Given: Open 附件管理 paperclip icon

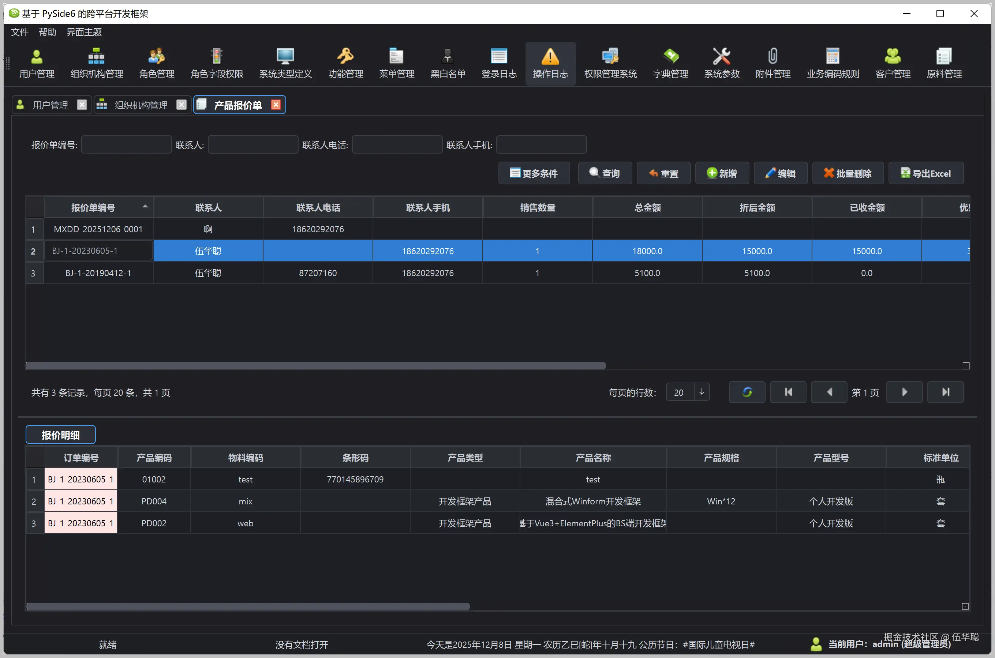Looking at the screenshot, I should pos(773,56).
